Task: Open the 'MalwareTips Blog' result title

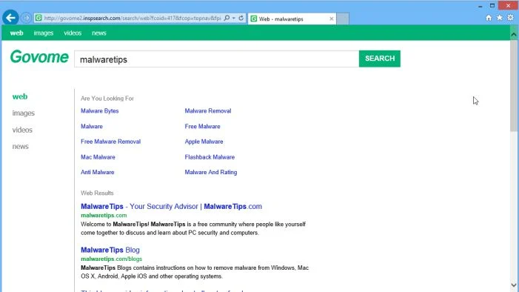Action: click(110, 250)
